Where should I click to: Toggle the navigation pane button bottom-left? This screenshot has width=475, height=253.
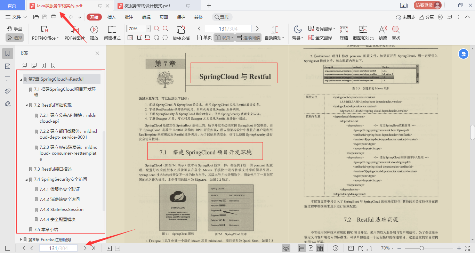click(8, 248)
